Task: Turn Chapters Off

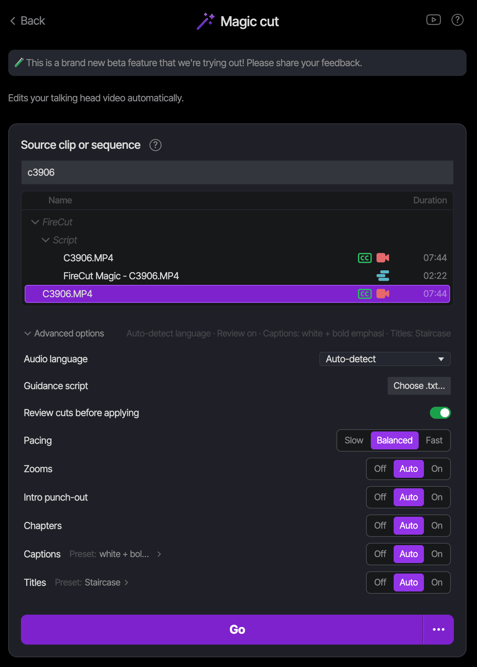Action: click(x=380, y=526)
